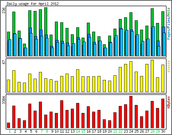The width and height of the screenshot is (172, 135).
Task: Click day label '26' on the x-axis
Action: (142, 132)
